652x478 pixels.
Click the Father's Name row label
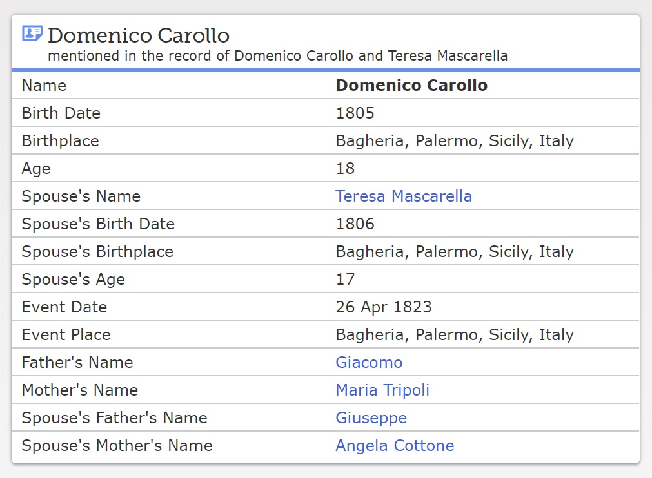click(77, 363)
